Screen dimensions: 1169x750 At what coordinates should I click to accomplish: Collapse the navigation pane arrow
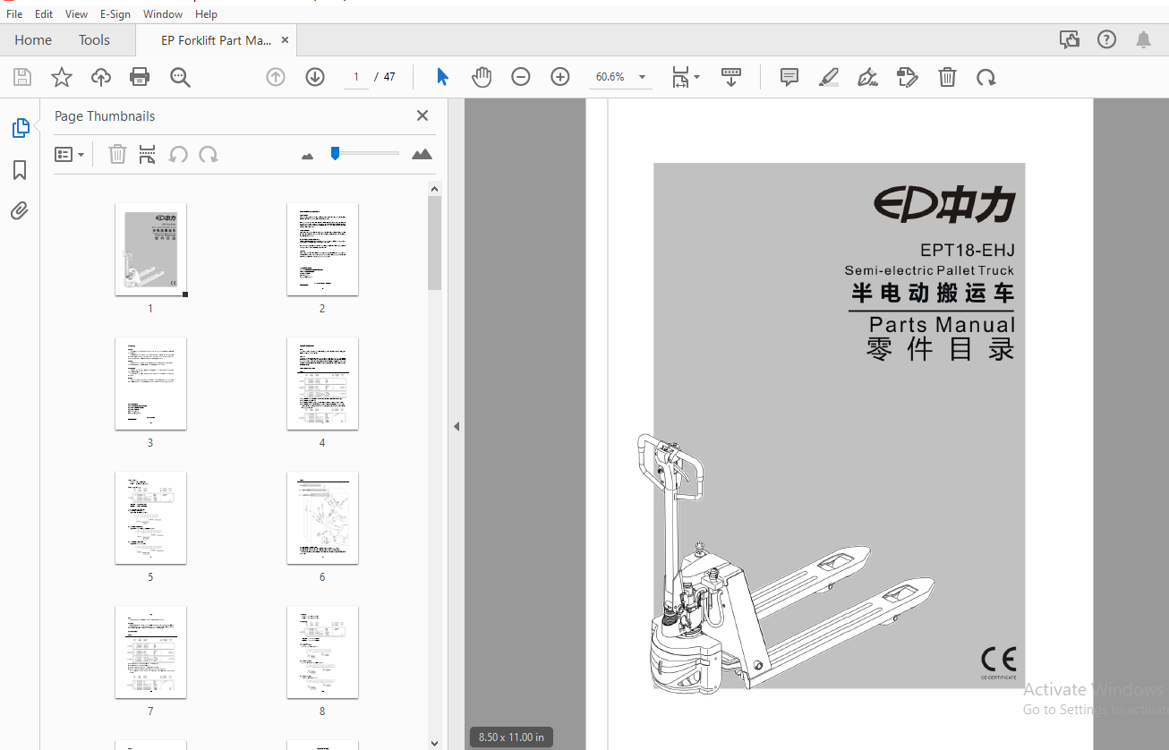(x=456, y=426)
